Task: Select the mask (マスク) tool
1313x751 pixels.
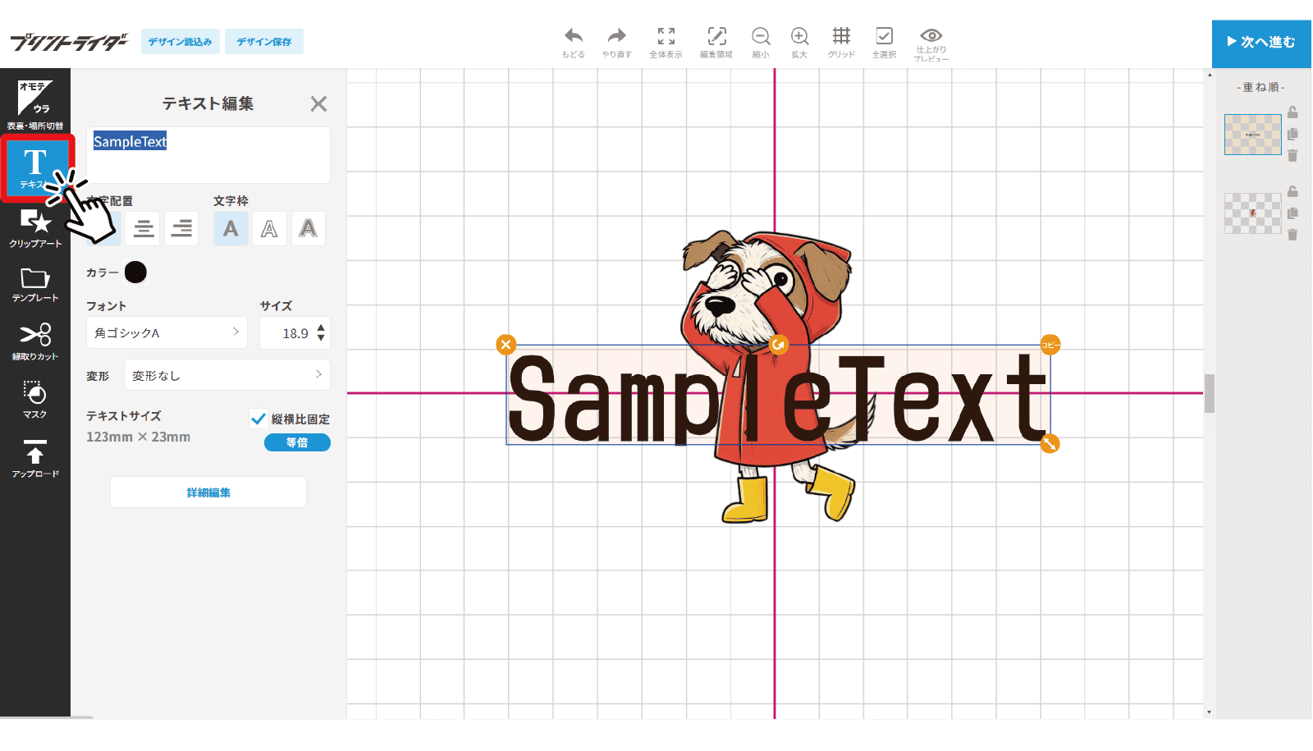Action: pos(35,398)
